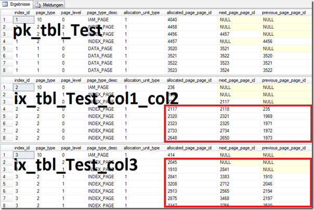Click next page id 3383 cell
Viewport: 314px width, 210px height.
[x=238, y=177]
